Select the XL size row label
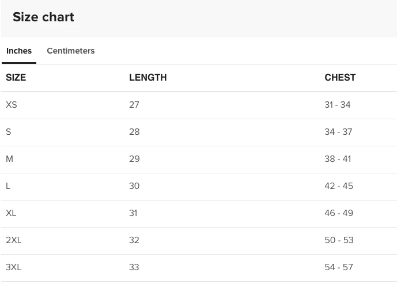 click(x=11, y=213)
